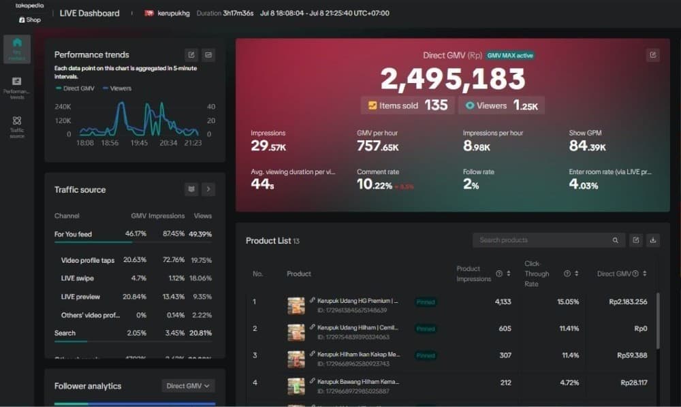
Task: Show Product Impressions info tooltip icon
Action: (x=499, y=274)
